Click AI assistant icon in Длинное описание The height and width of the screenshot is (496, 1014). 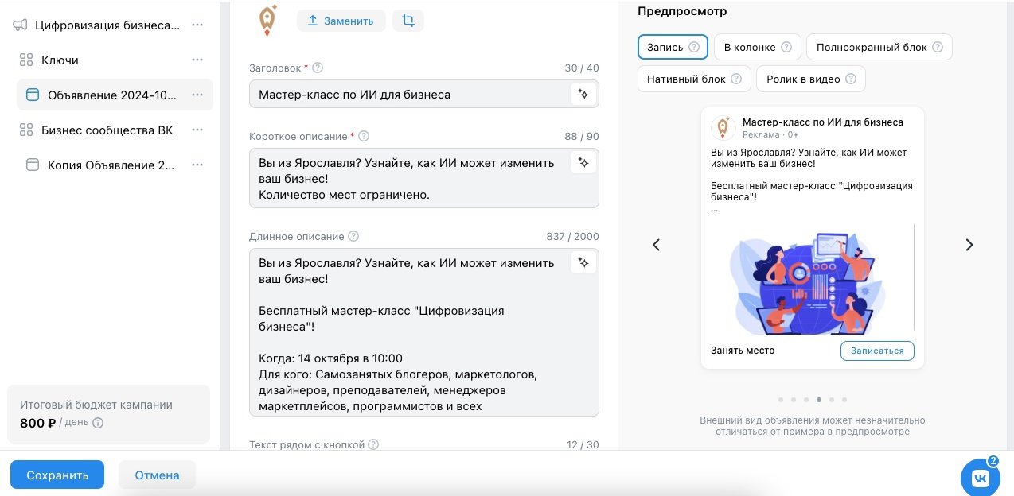[x=583, y=262]
